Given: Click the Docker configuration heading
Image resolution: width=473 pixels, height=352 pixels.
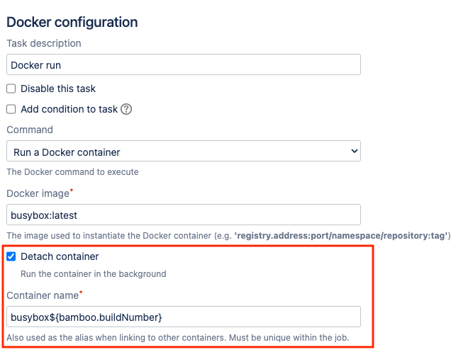Looking at the screenshot, I should coord(72,22).
